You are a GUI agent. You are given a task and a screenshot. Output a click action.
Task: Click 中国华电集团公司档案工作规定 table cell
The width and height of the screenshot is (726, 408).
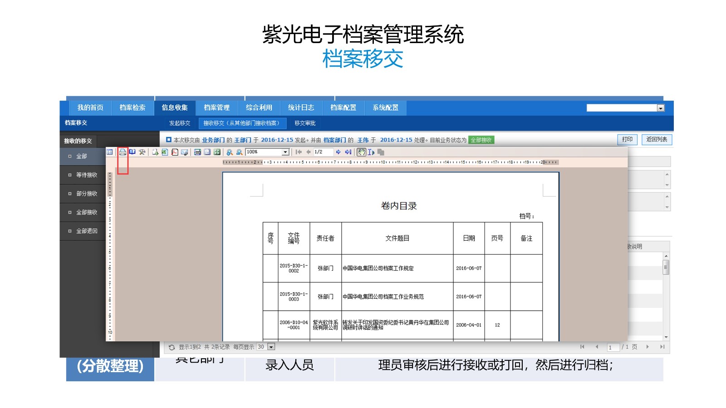397,268
